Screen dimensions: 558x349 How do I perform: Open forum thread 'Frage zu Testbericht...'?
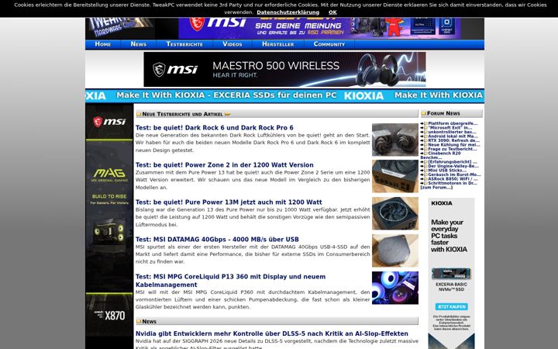tap(453, 149)
